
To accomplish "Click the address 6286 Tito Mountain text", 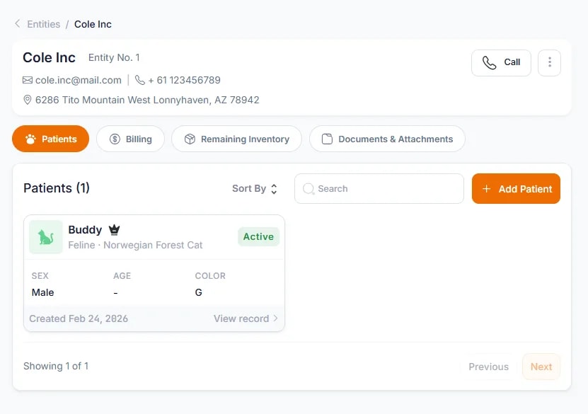I will pos(147,100).
